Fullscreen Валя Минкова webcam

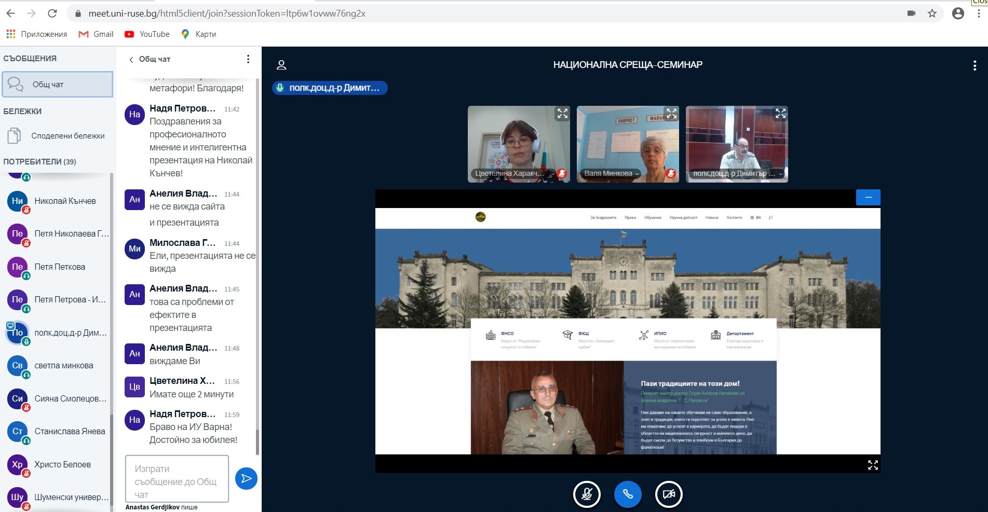671,114
